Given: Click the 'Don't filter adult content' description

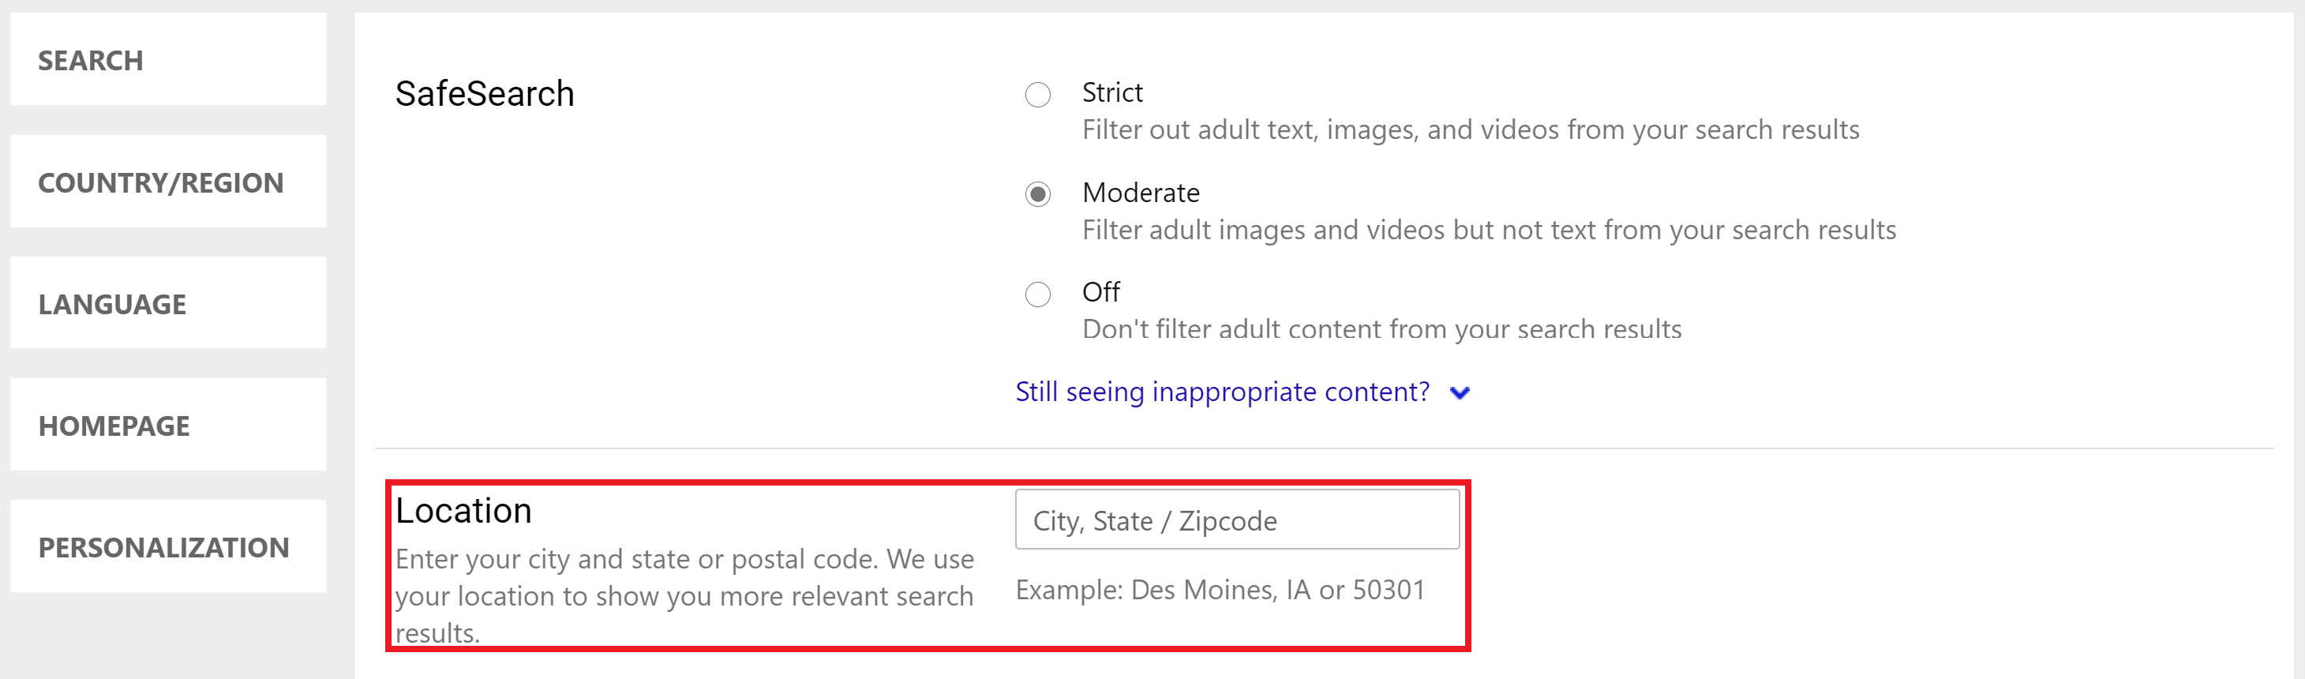Looking at the screenshot, I should 1381,329.
